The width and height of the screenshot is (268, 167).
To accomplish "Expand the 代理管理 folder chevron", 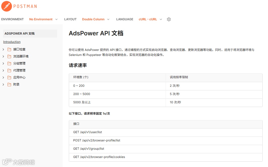I will point(3,70).
